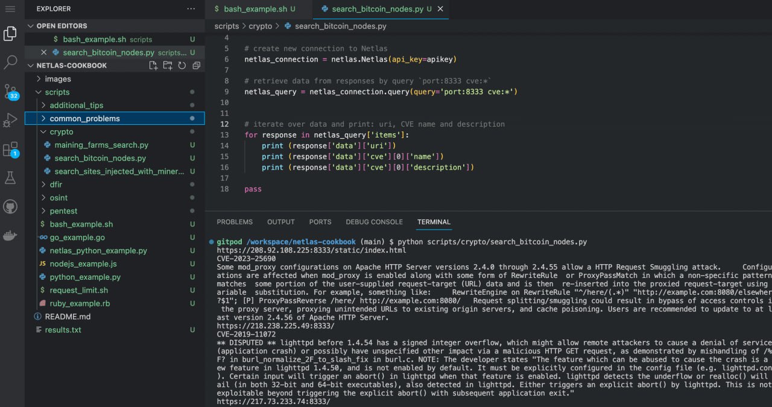Open nodejs_example.js file
Image resolution: width=772 pixels, height=407 pixels.
[115, 264]
